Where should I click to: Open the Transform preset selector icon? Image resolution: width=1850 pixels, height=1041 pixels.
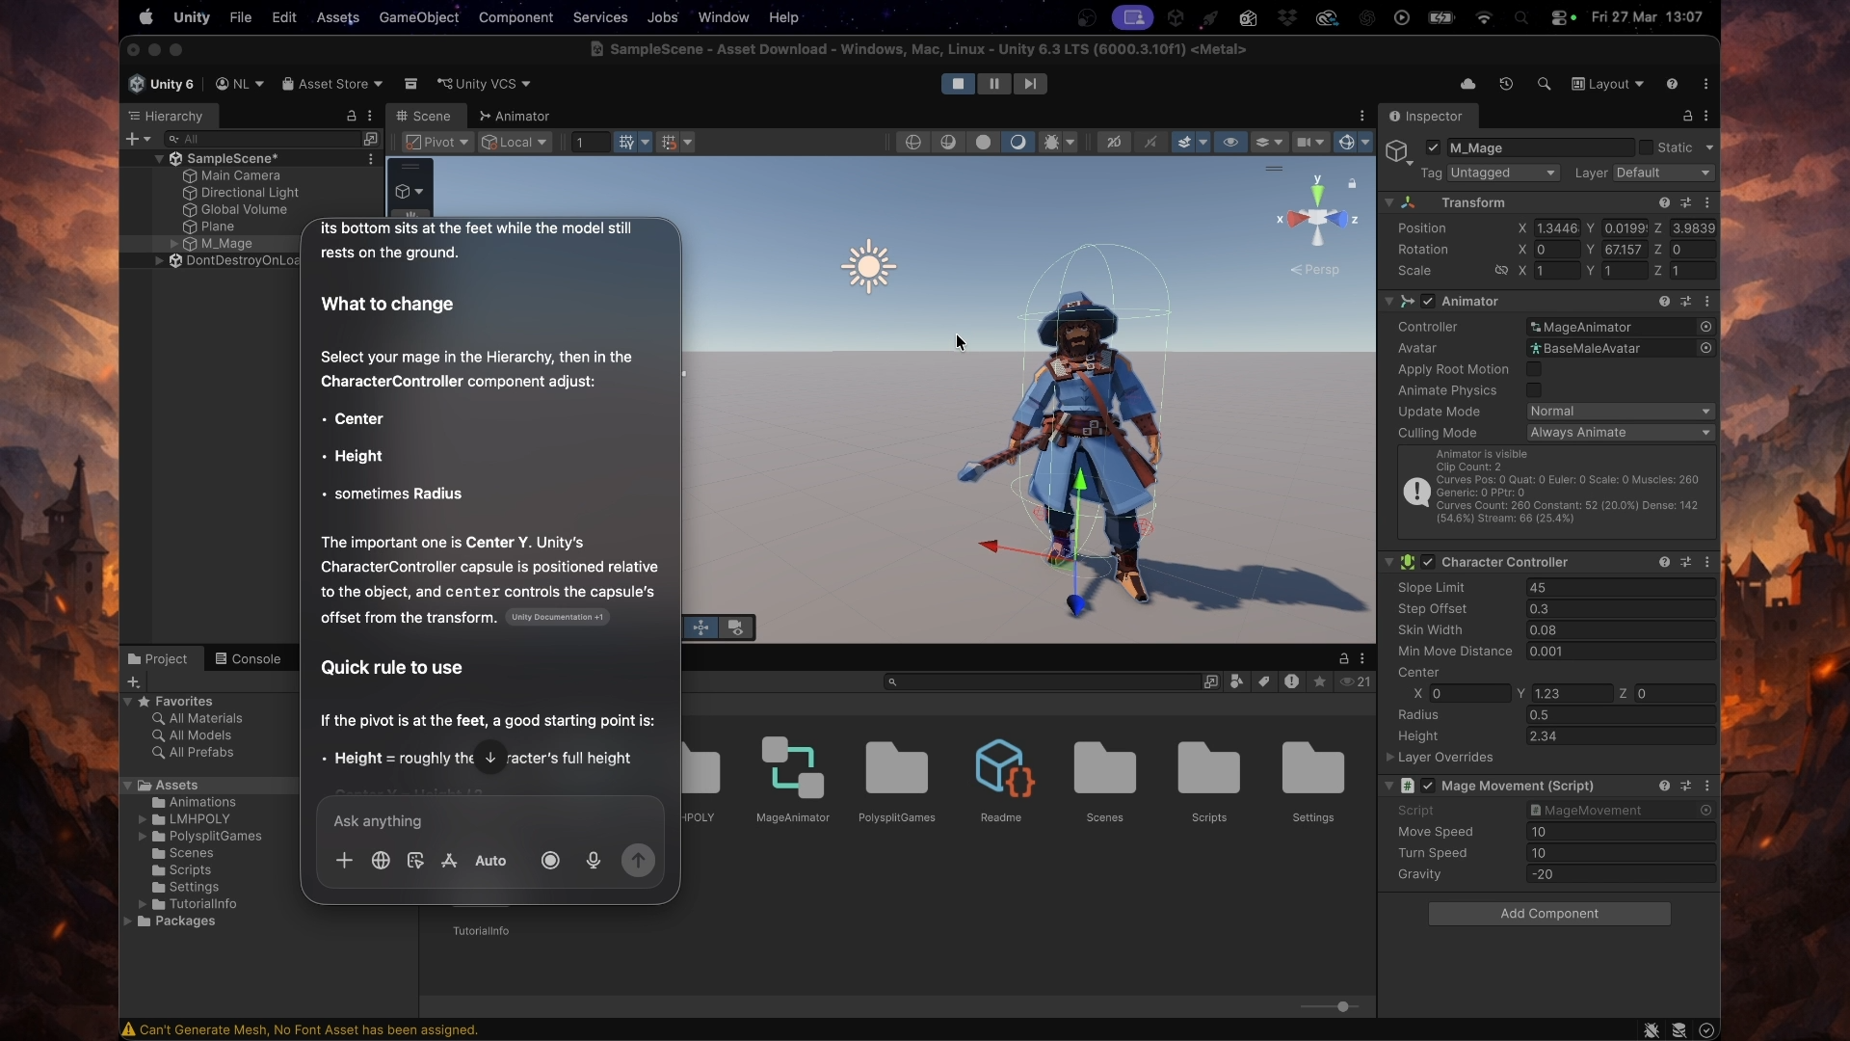tap(1685, 202)
